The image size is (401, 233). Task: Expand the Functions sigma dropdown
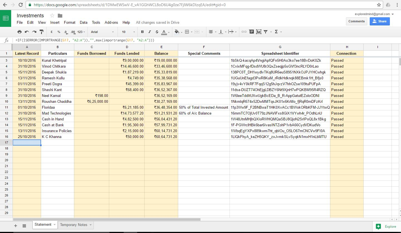[278, 32]
